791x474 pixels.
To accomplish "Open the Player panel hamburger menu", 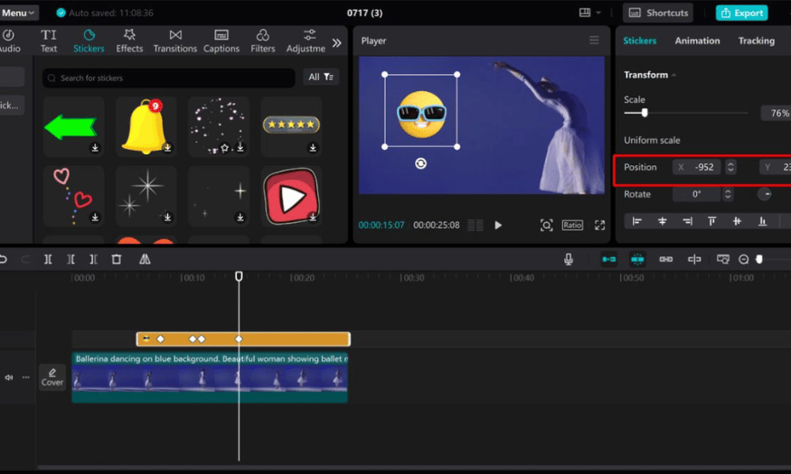I will (594, 41).
